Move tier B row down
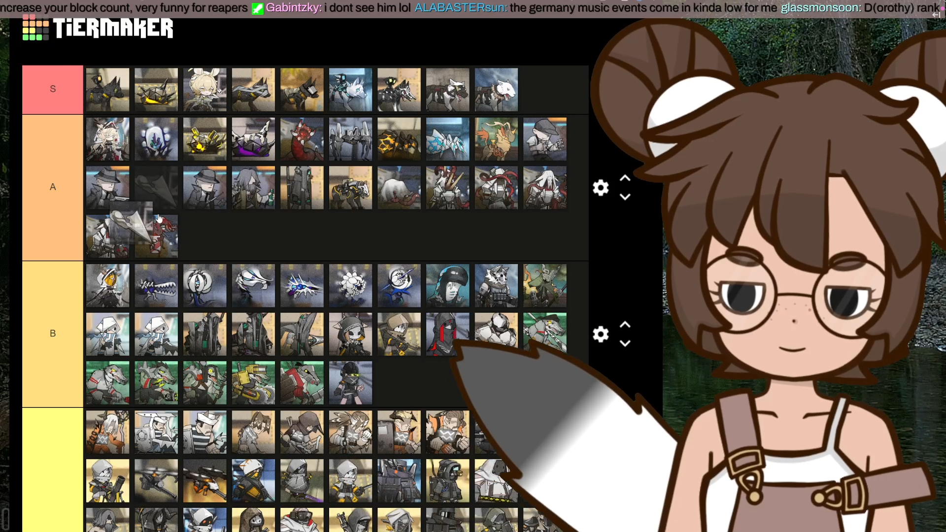The image size is (946, 532). coord(625,343)
